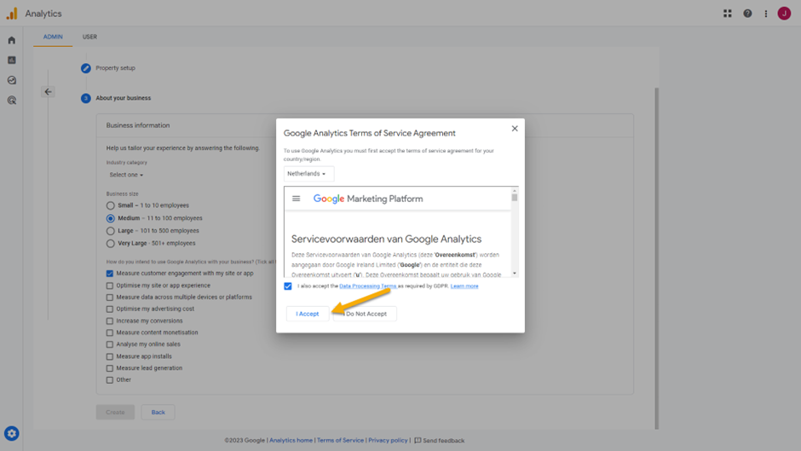The width and height of the screenshot is (801, 451).
Task: Click the Create button
Action: tap(115, 412)
